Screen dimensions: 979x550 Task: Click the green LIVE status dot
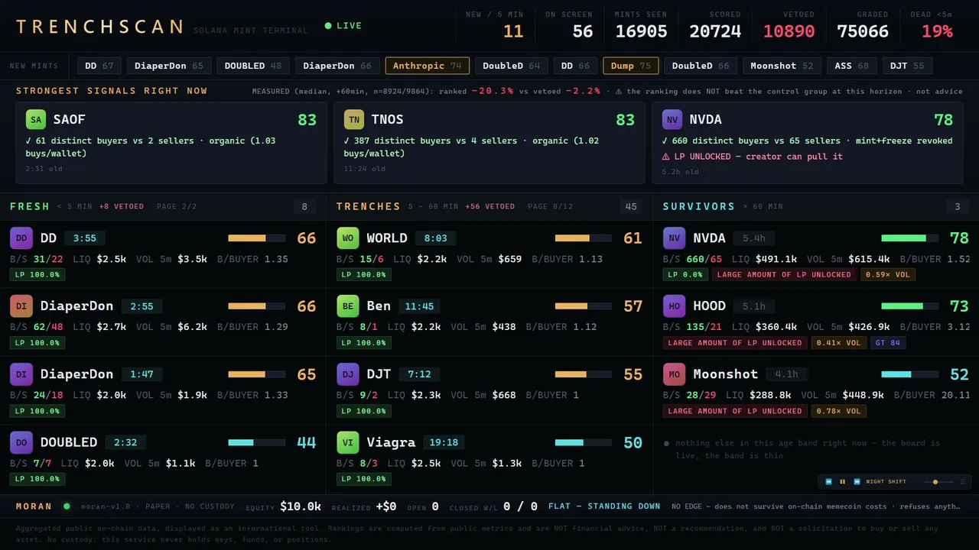pyautogui.click(x=328, y=26)
